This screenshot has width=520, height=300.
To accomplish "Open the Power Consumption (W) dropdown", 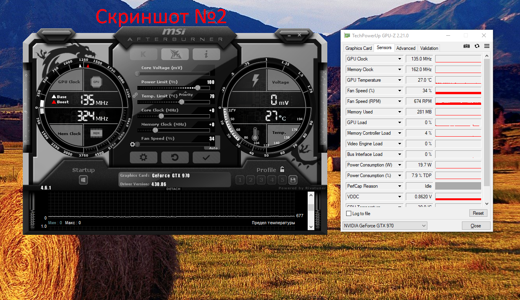I will (400, 165).
